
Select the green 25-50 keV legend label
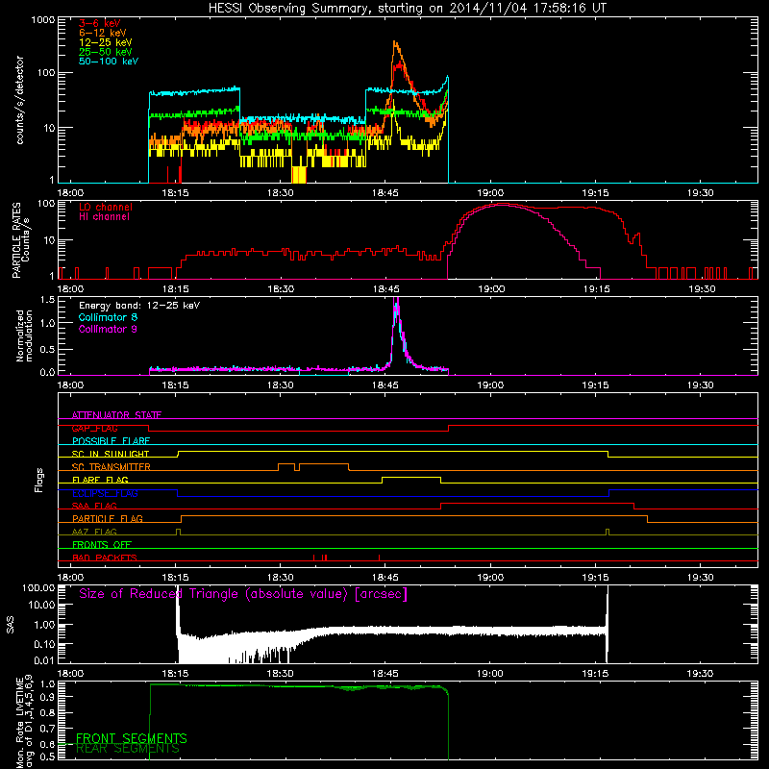106,52
